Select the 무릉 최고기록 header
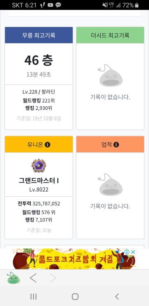This screenshot has width=149, height=306. click(x=38, y=35)
